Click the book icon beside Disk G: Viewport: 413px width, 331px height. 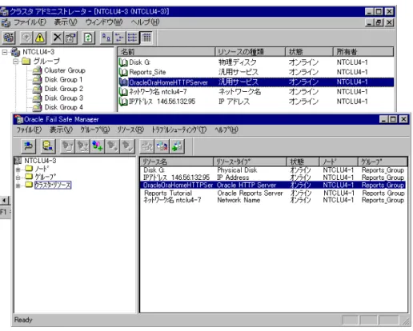click(123, 62)
